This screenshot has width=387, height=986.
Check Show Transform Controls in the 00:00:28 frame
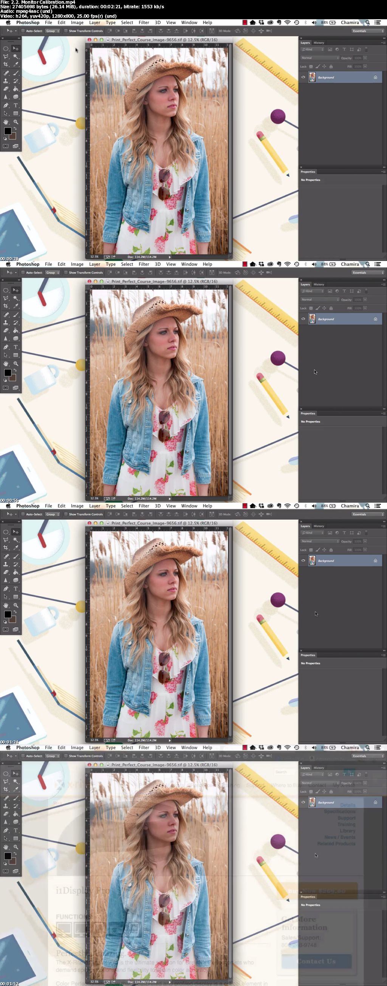tap(66, 31)
